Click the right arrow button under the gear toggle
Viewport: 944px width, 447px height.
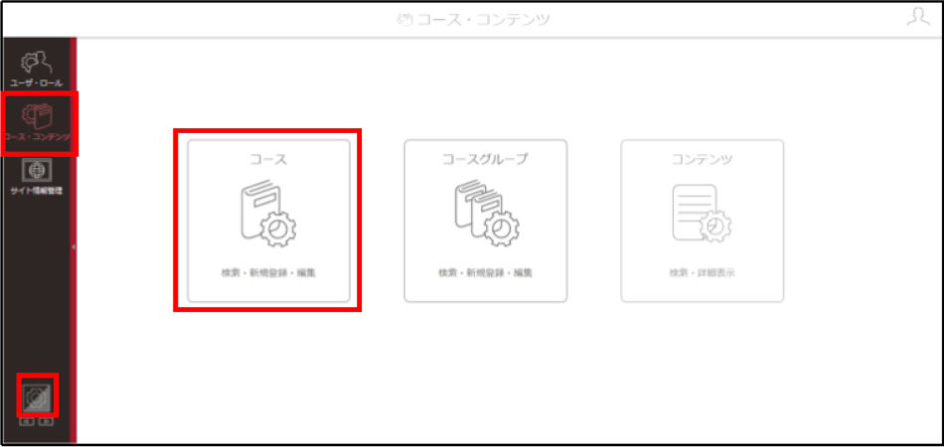[46, 421]
